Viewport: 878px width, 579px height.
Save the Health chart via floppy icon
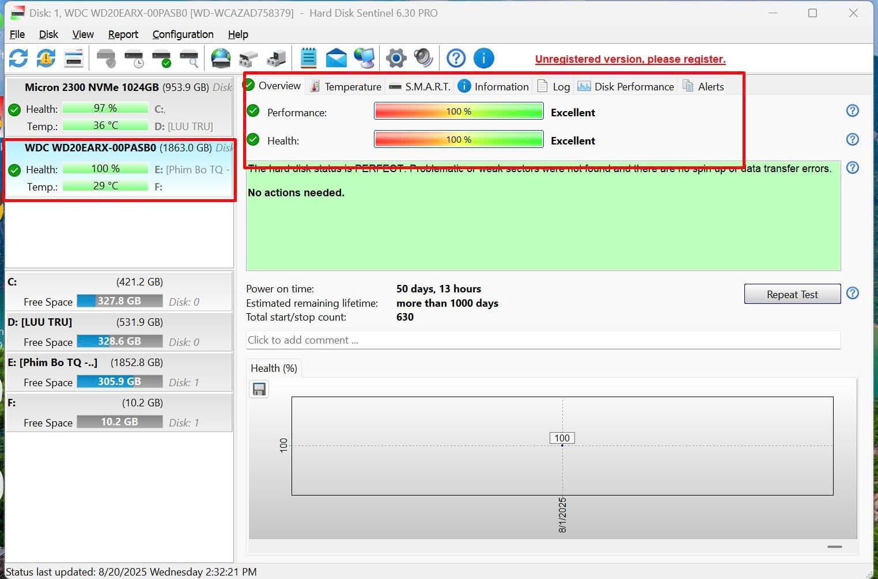[259, 390]
